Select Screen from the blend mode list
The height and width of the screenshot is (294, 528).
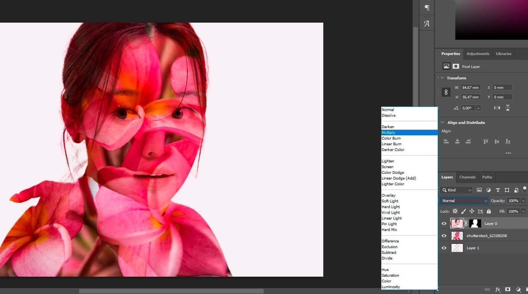tap(388, 167)
